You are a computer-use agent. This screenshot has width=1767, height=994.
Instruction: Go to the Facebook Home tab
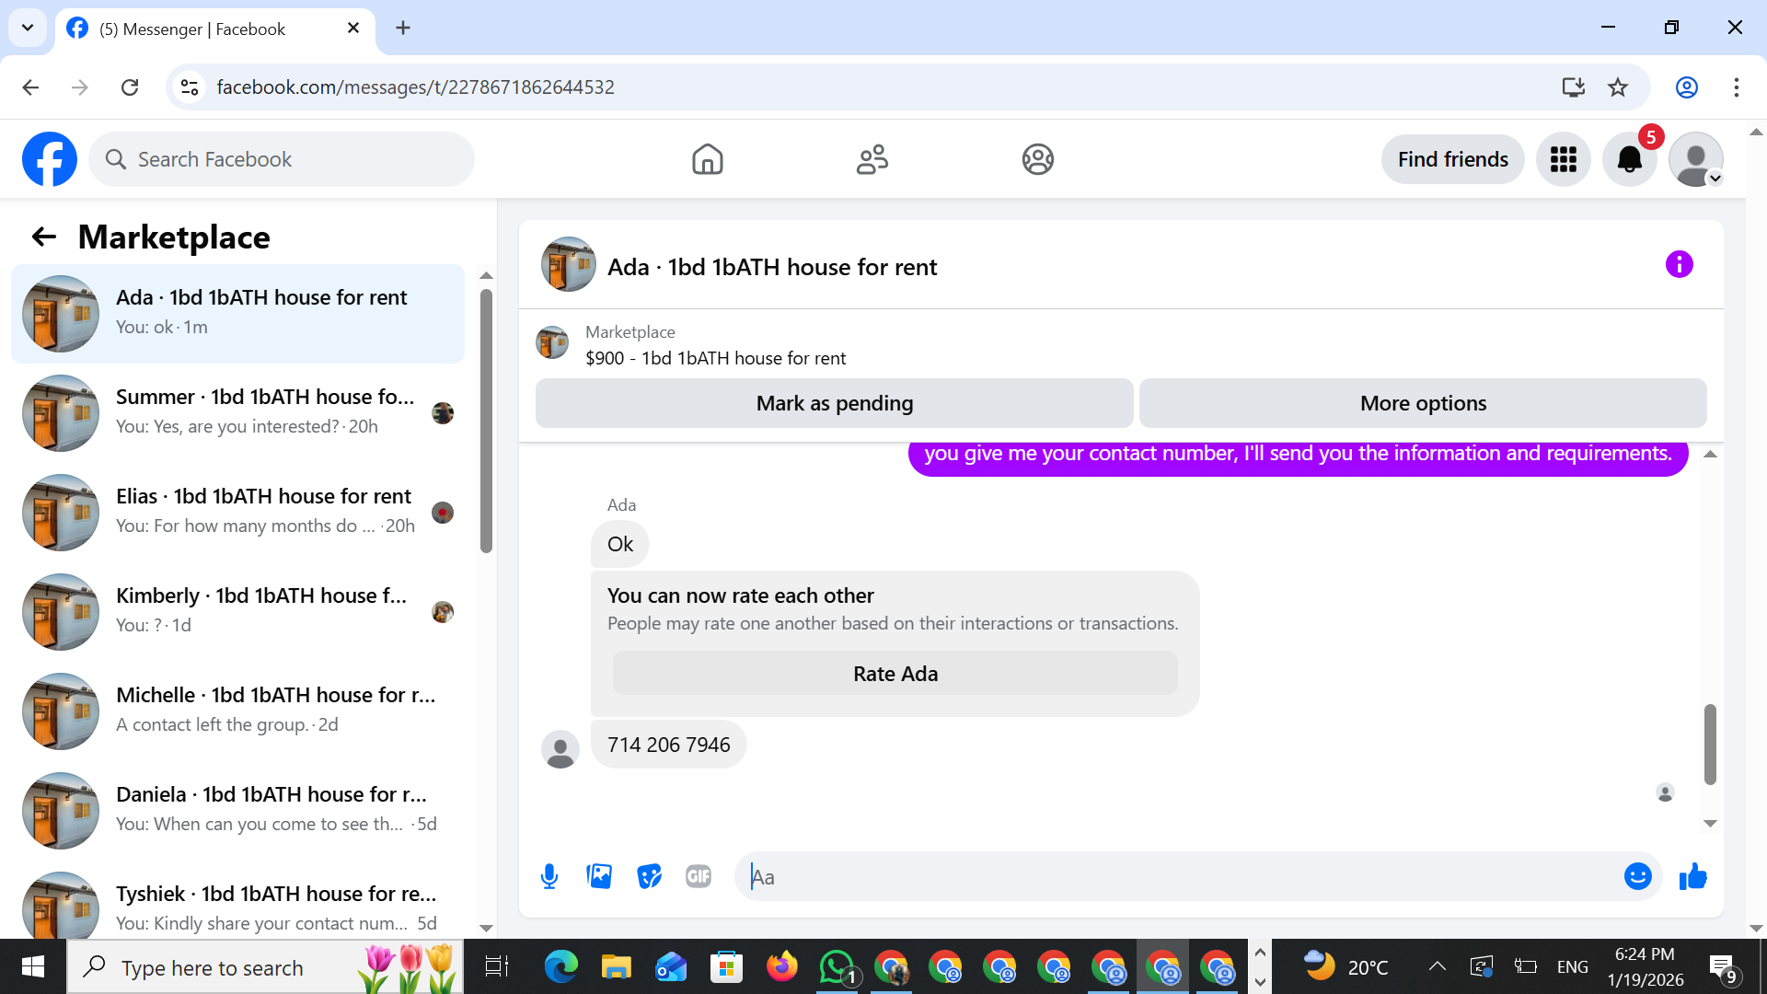[x=707, y=159]
